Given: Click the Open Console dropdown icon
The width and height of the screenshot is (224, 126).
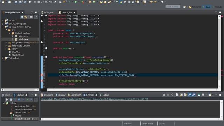Looking at the screenshot, I should coord(210,95).
